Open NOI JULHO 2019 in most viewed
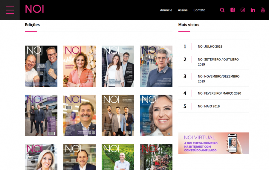The image size is (269, 170). click(x=210, y=46)
